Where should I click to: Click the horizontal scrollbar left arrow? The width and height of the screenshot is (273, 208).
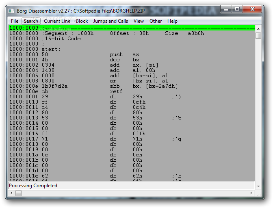(11, 193)
